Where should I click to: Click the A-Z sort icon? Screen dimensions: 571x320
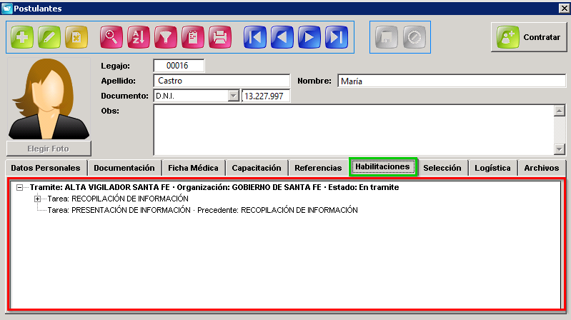pyautogui.click(x=139, y=37)
